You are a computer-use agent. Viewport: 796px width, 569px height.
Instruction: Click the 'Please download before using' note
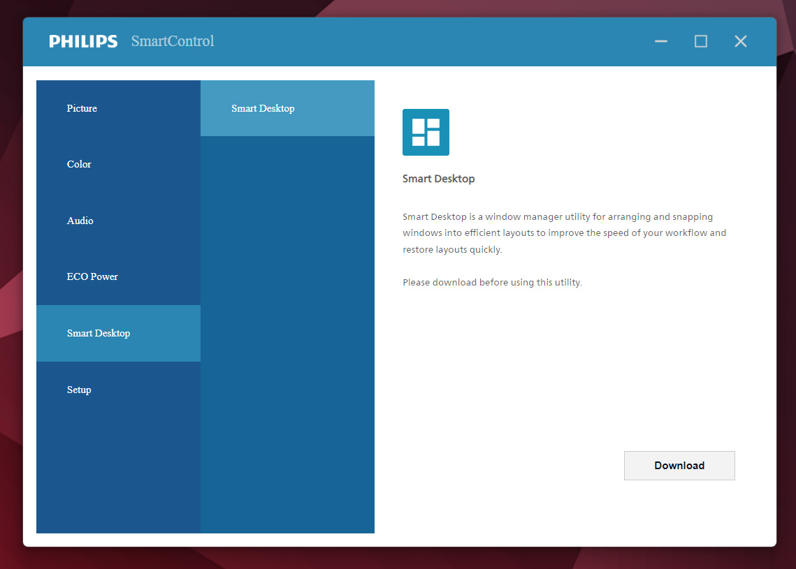[492, 283]
